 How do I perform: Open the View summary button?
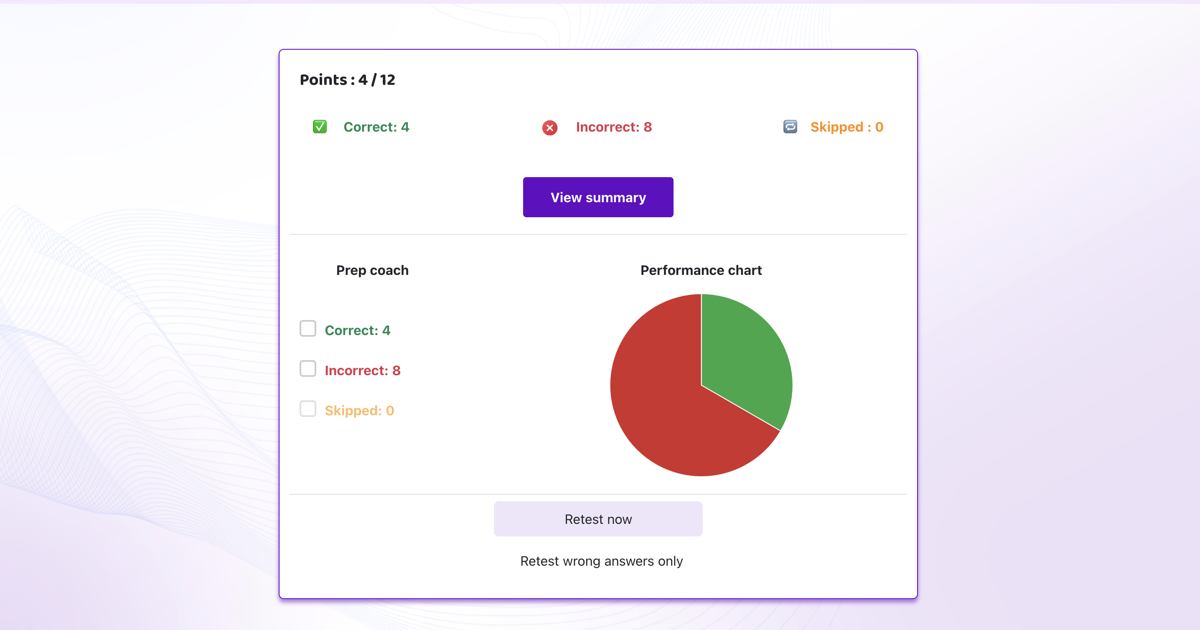[598, 198]
